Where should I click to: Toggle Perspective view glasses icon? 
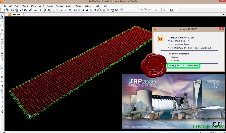(x=99, y=10)
